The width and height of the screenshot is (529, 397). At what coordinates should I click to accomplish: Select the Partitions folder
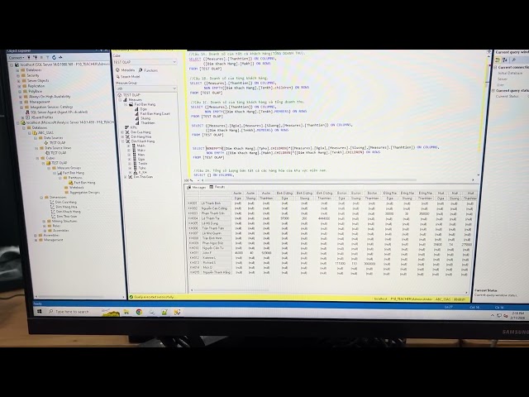tap(72, 178)
